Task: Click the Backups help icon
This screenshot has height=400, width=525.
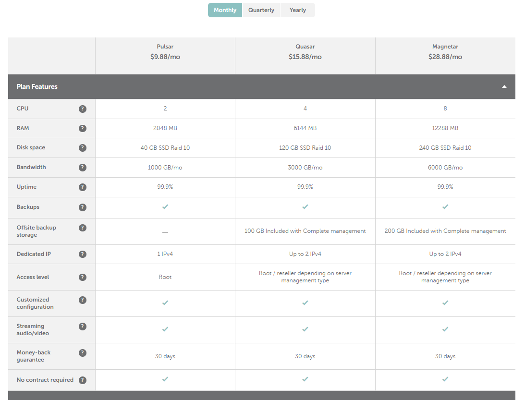Action: pyautogui.click(x=83, y=207)
